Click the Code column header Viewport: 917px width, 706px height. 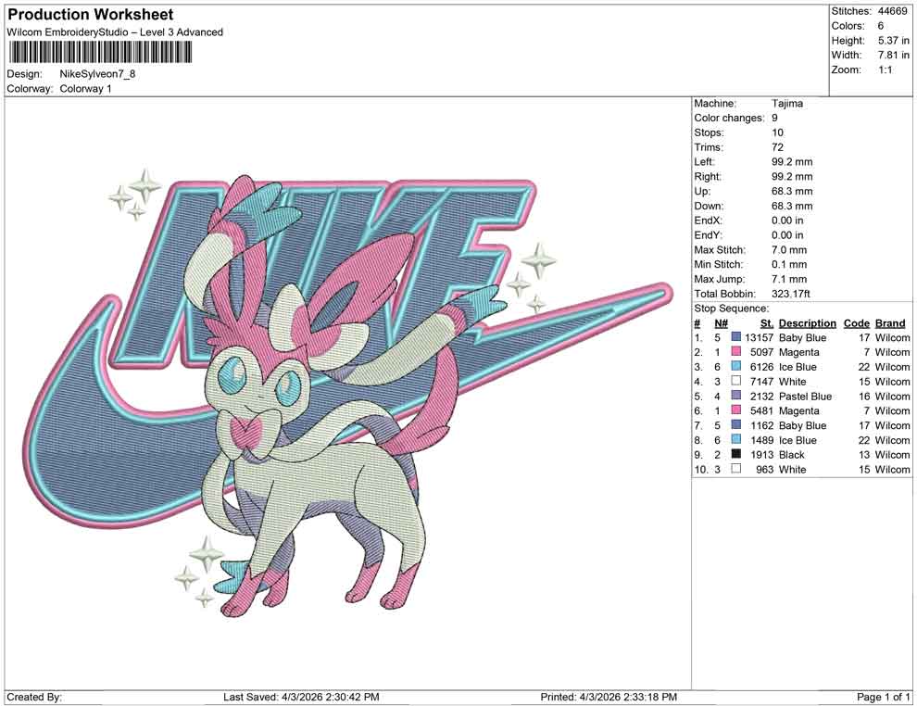pyautogui.click(x=857, y=322)
